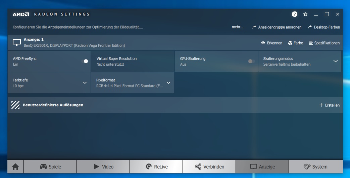Image resolution: width=350 pixels, height=178 pixels.
Task: Click the ReLive swirl icon
Action: [x=149, y=166]
